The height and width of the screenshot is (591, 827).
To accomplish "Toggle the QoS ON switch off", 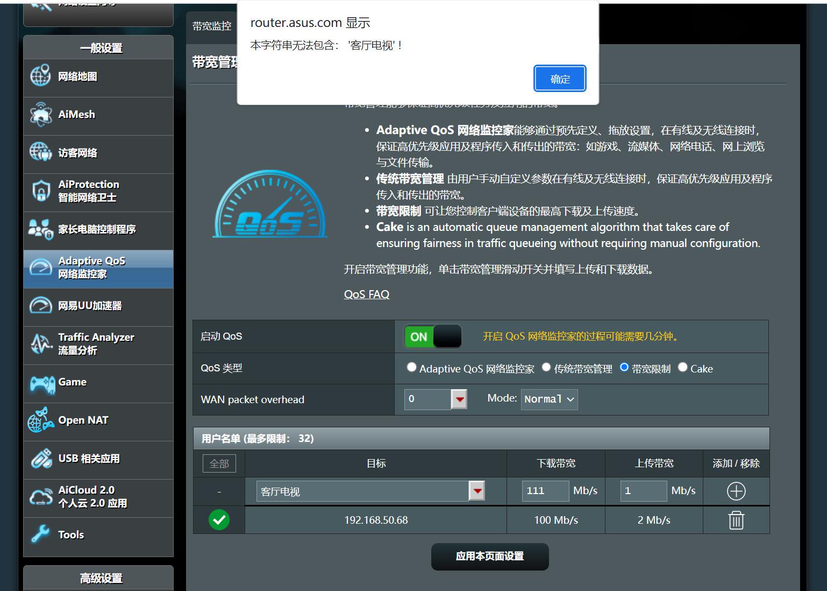I will pyautogui.click(x=433, y=337).
